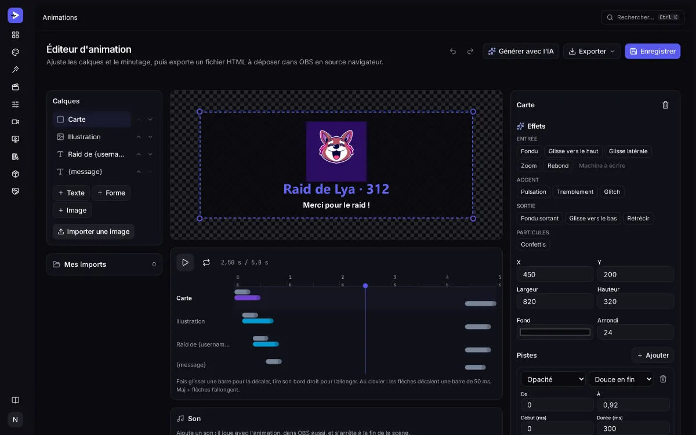Move the {message} layer up
The height and width of the screenshot is (435, 696).
(x=139, y=172)
